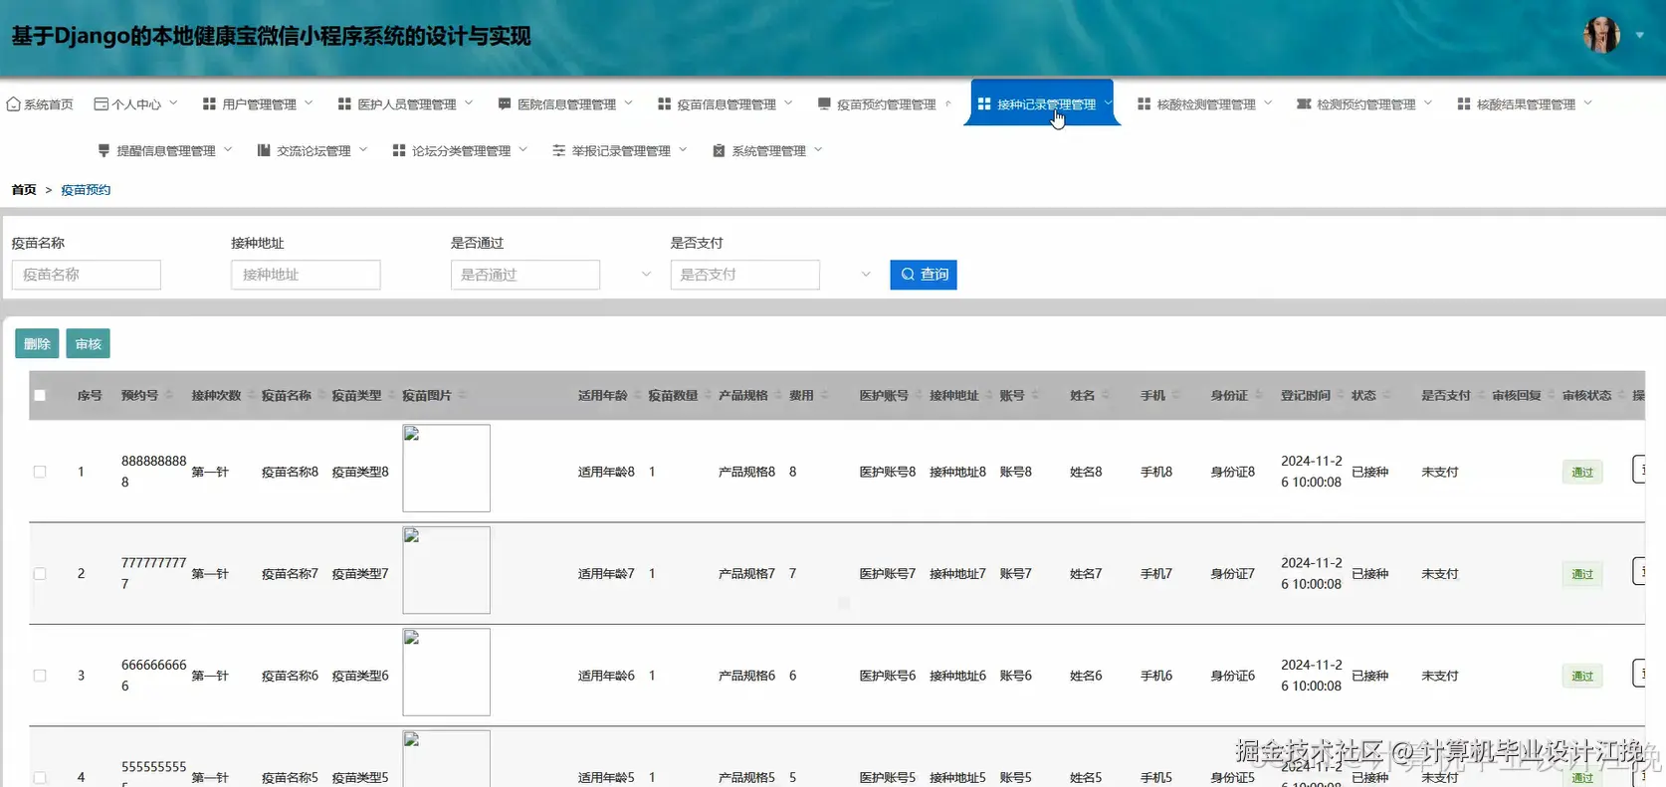Image resolution: width=1666 pixels, height=787 pixels.
Task: Expand the 交流论坛管理 menu chevron
Action: pyautogui.click(x=363, y=150)
